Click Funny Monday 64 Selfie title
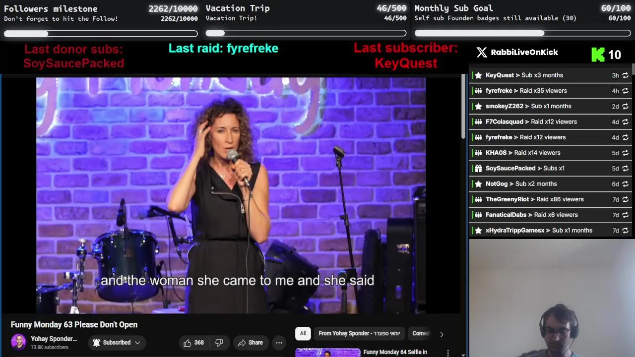635x357 pixels. tap(395, 352)
